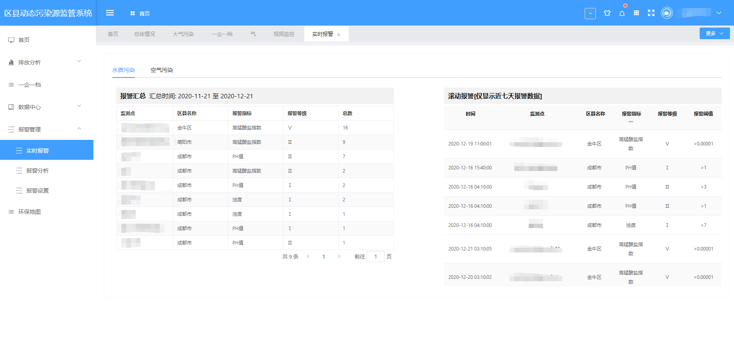
Task: Focus the 前往 page number input
Action: (376, 257)
